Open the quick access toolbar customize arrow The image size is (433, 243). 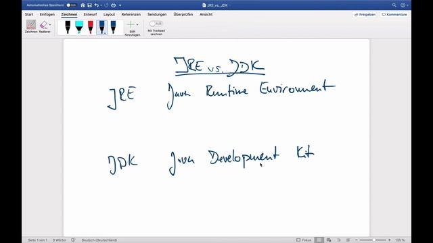pos(120,5)
